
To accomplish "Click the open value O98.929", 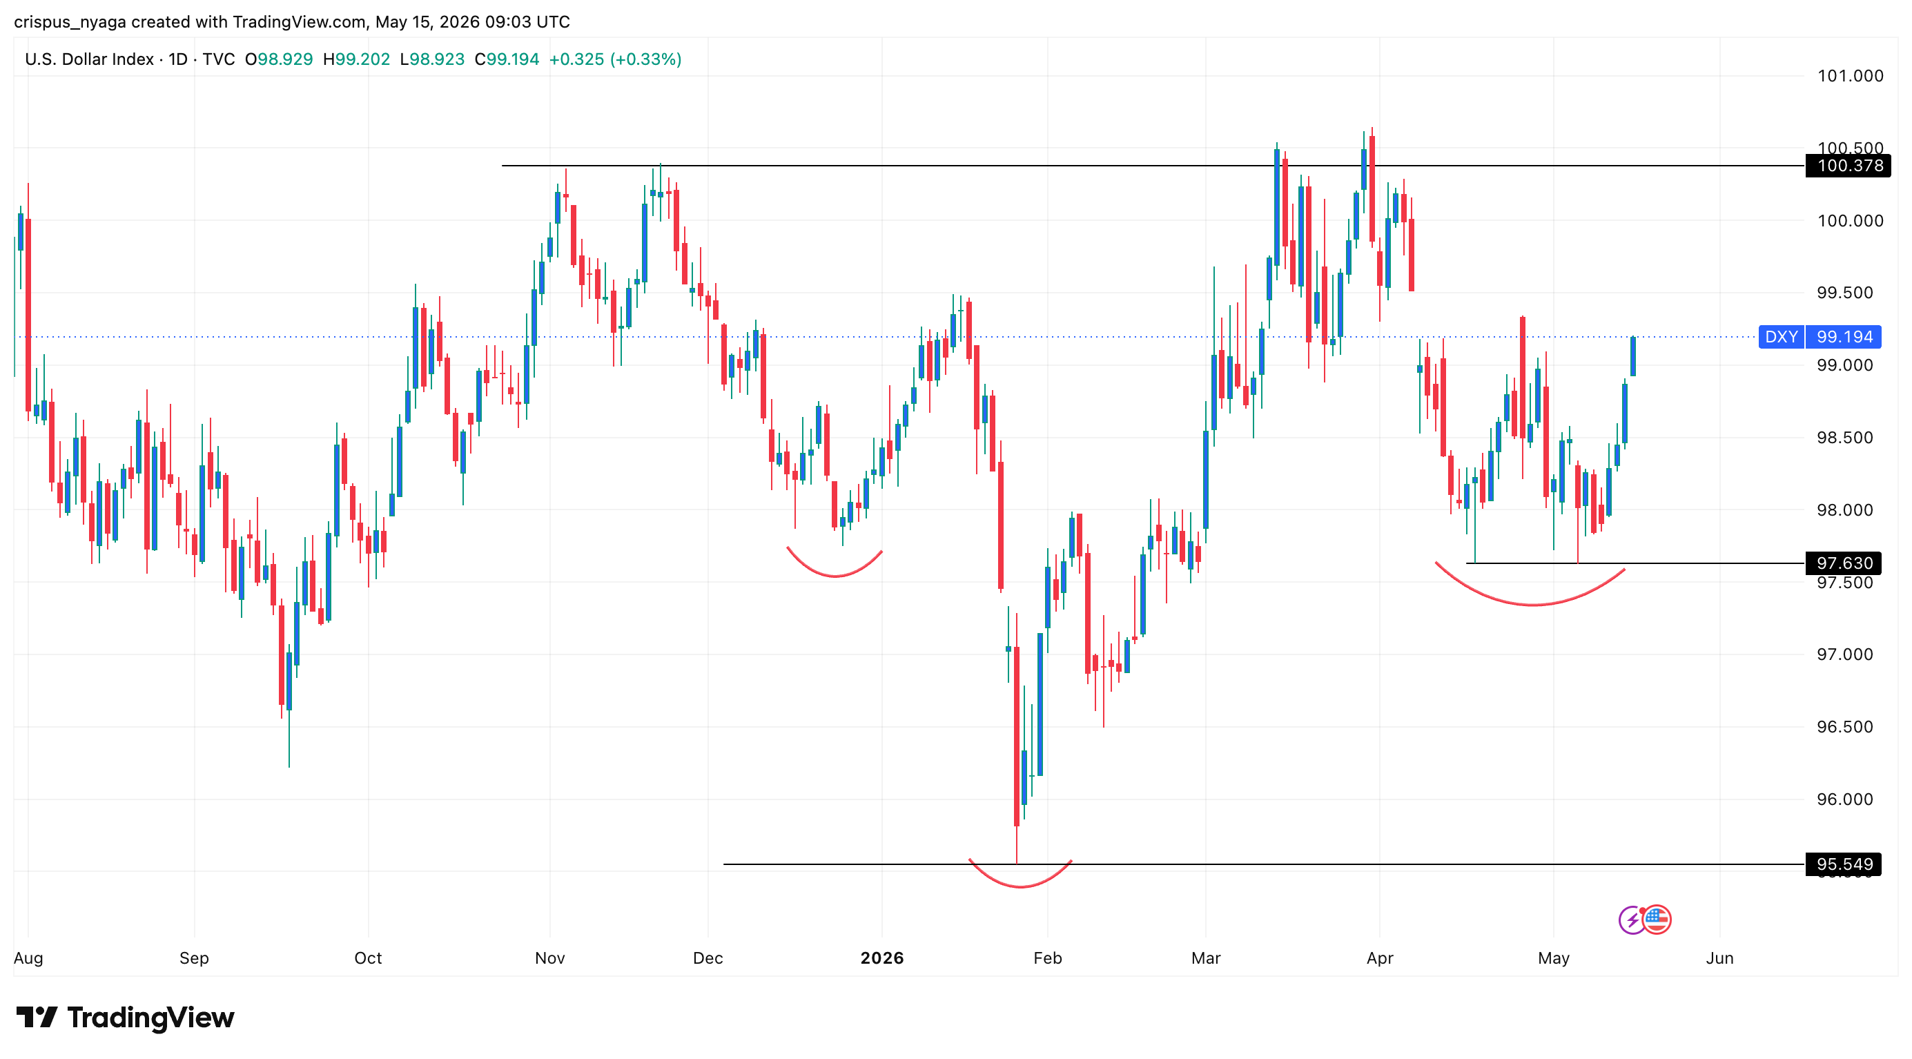I will (279, 59).
